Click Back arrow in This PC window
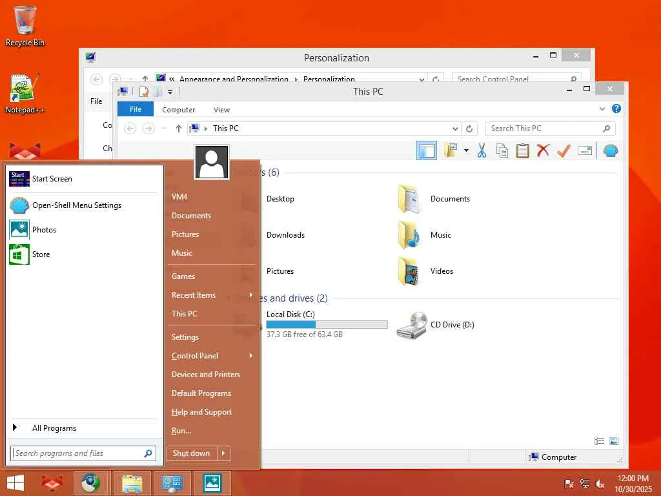This screenshot has height=496, width=661. point(130,129)
